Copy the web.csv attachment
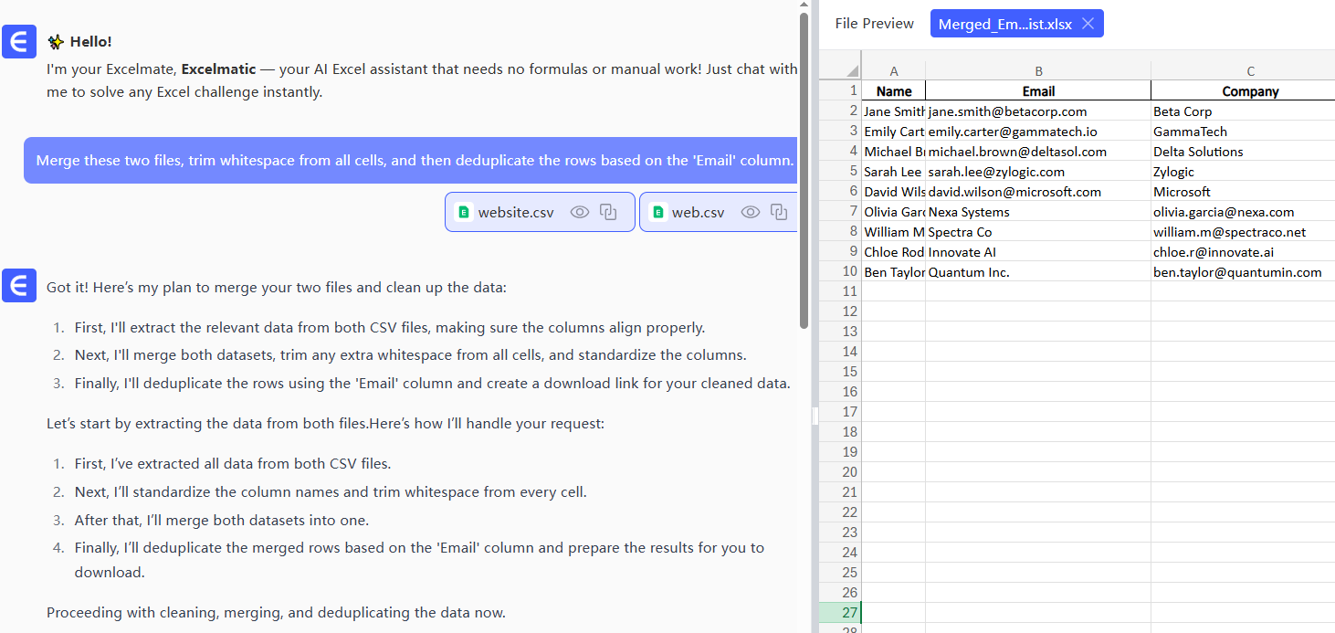Viewport: 1335px width, 633px height. tap(779, 212)
